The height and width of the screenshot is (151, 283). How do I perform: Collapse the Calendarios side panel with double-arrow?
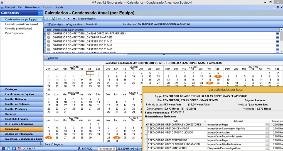(40, 13)
